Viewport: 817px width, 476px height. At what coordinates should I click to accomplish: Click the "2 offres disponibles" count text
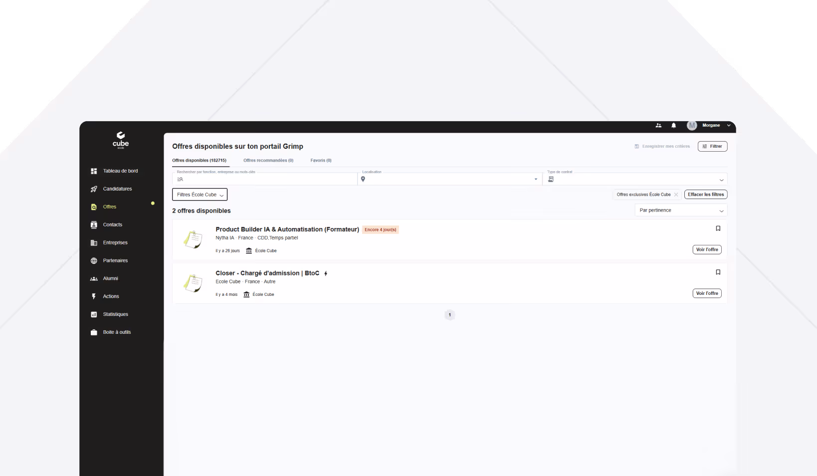tap(202, 211)
